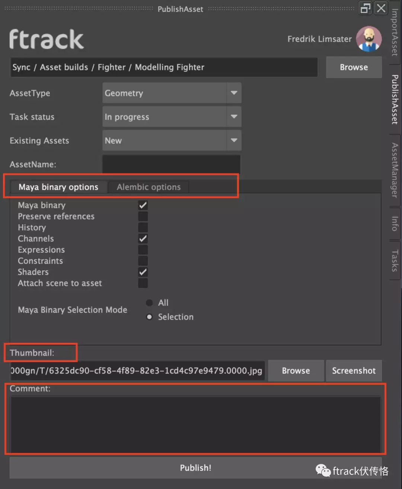
Task: Enable the Expressions checkbox
Action: 143,250
